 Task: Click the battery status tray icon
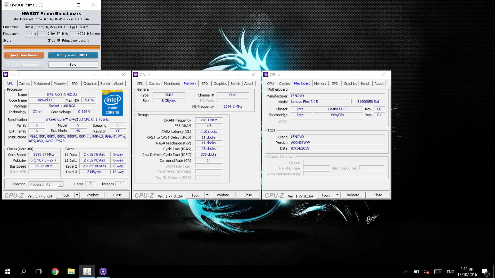pyautogui.click(x=416, y=272)
